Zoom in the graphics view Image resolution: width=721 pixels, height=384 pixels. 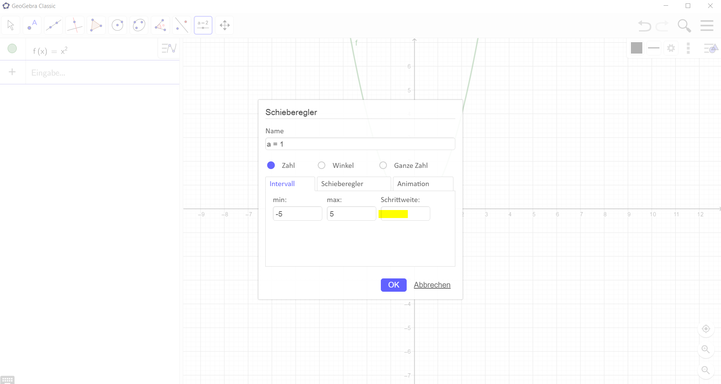point(706,349)
